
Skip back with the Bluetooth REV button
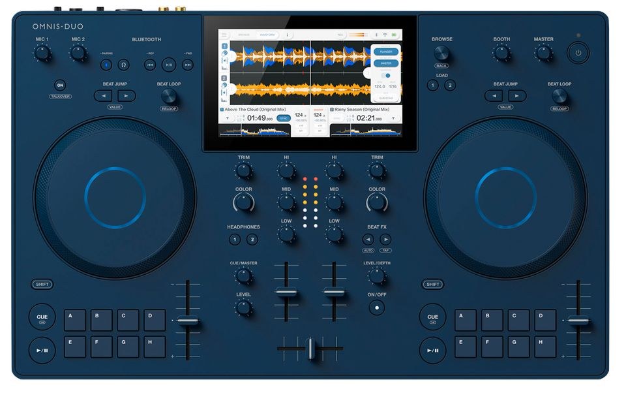(x=150, y=65)
